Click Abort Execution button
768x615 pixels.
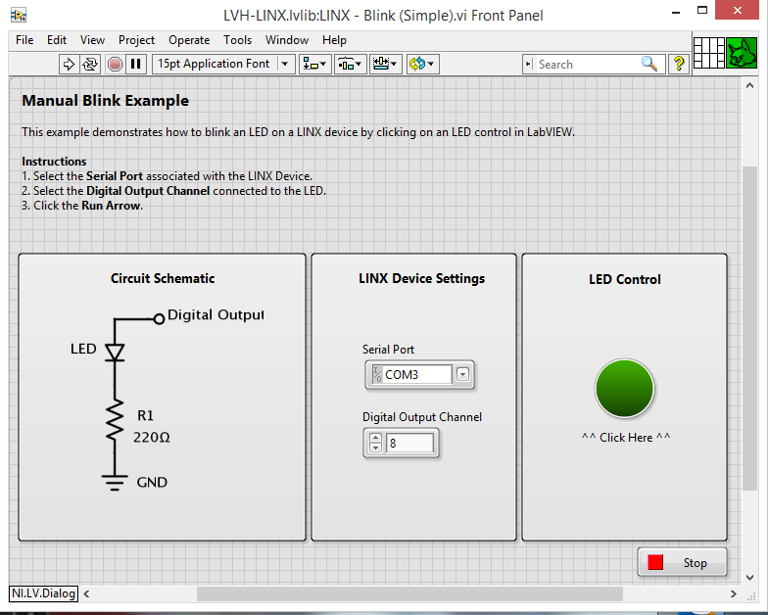tap(116, 65)
